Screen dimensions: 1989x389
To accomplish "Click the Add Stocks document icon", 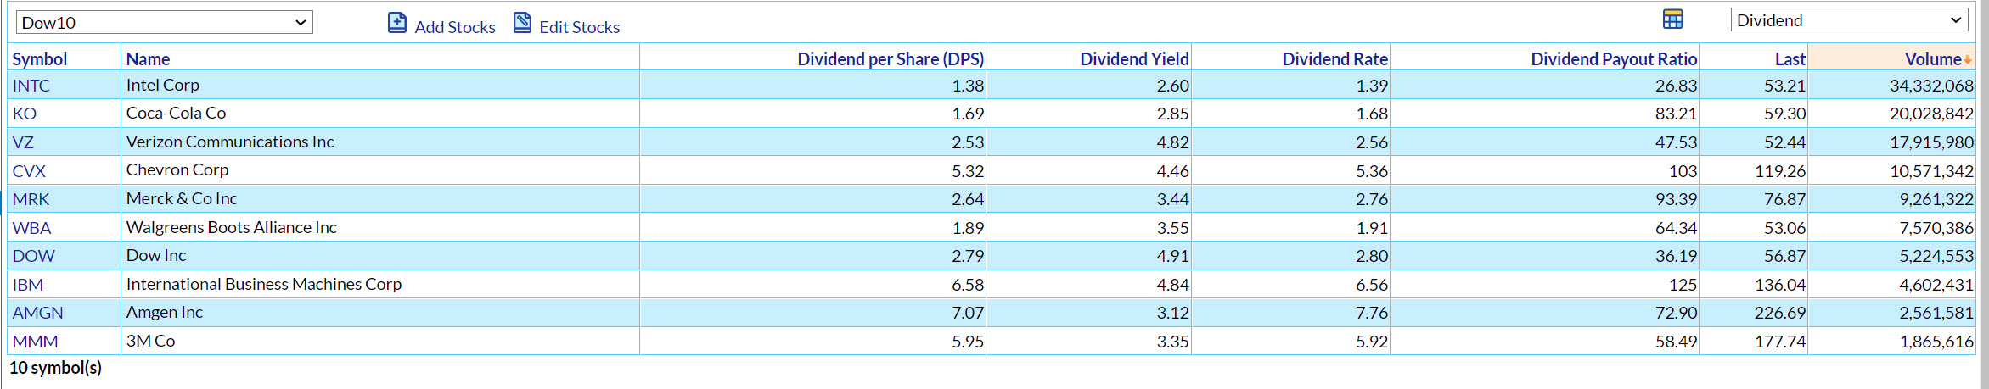I will [397, 23].
